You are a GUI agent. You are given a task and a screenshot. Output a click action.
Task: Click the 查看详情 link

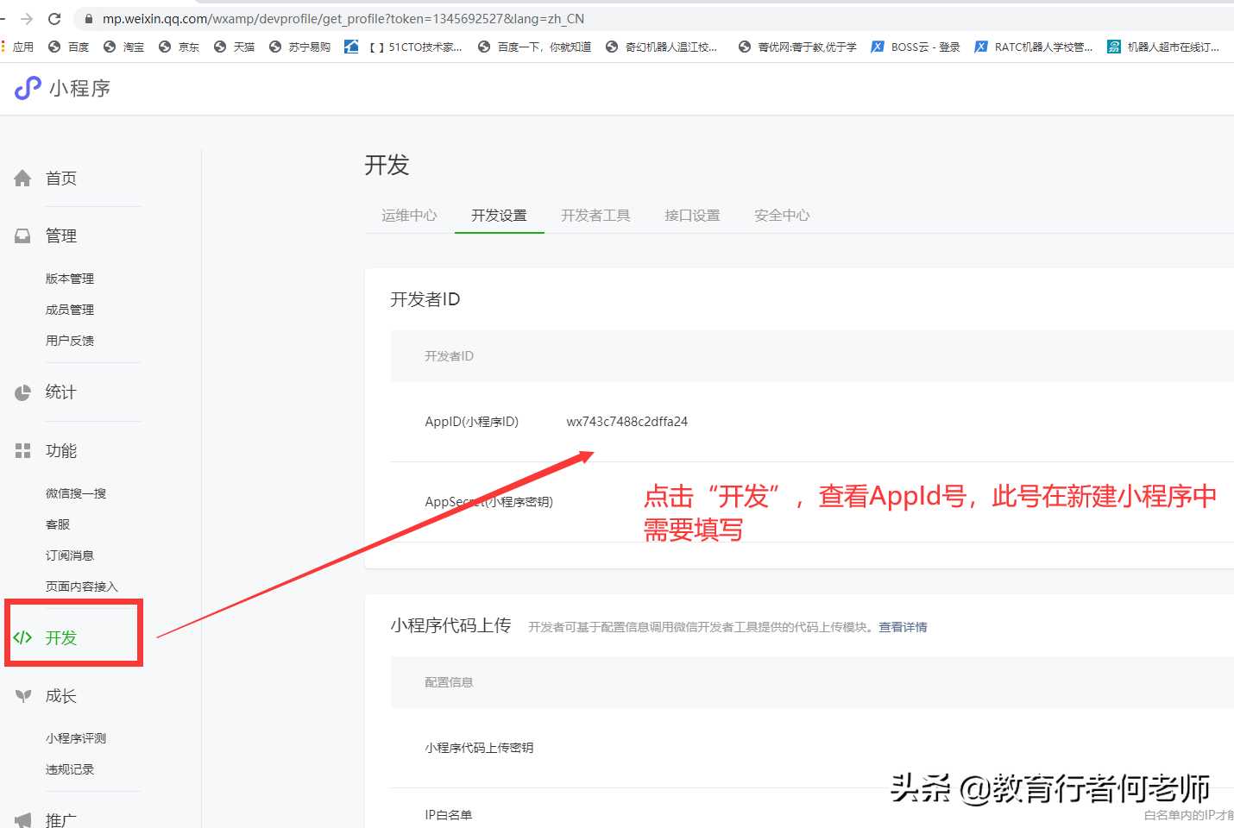[903, 627]
